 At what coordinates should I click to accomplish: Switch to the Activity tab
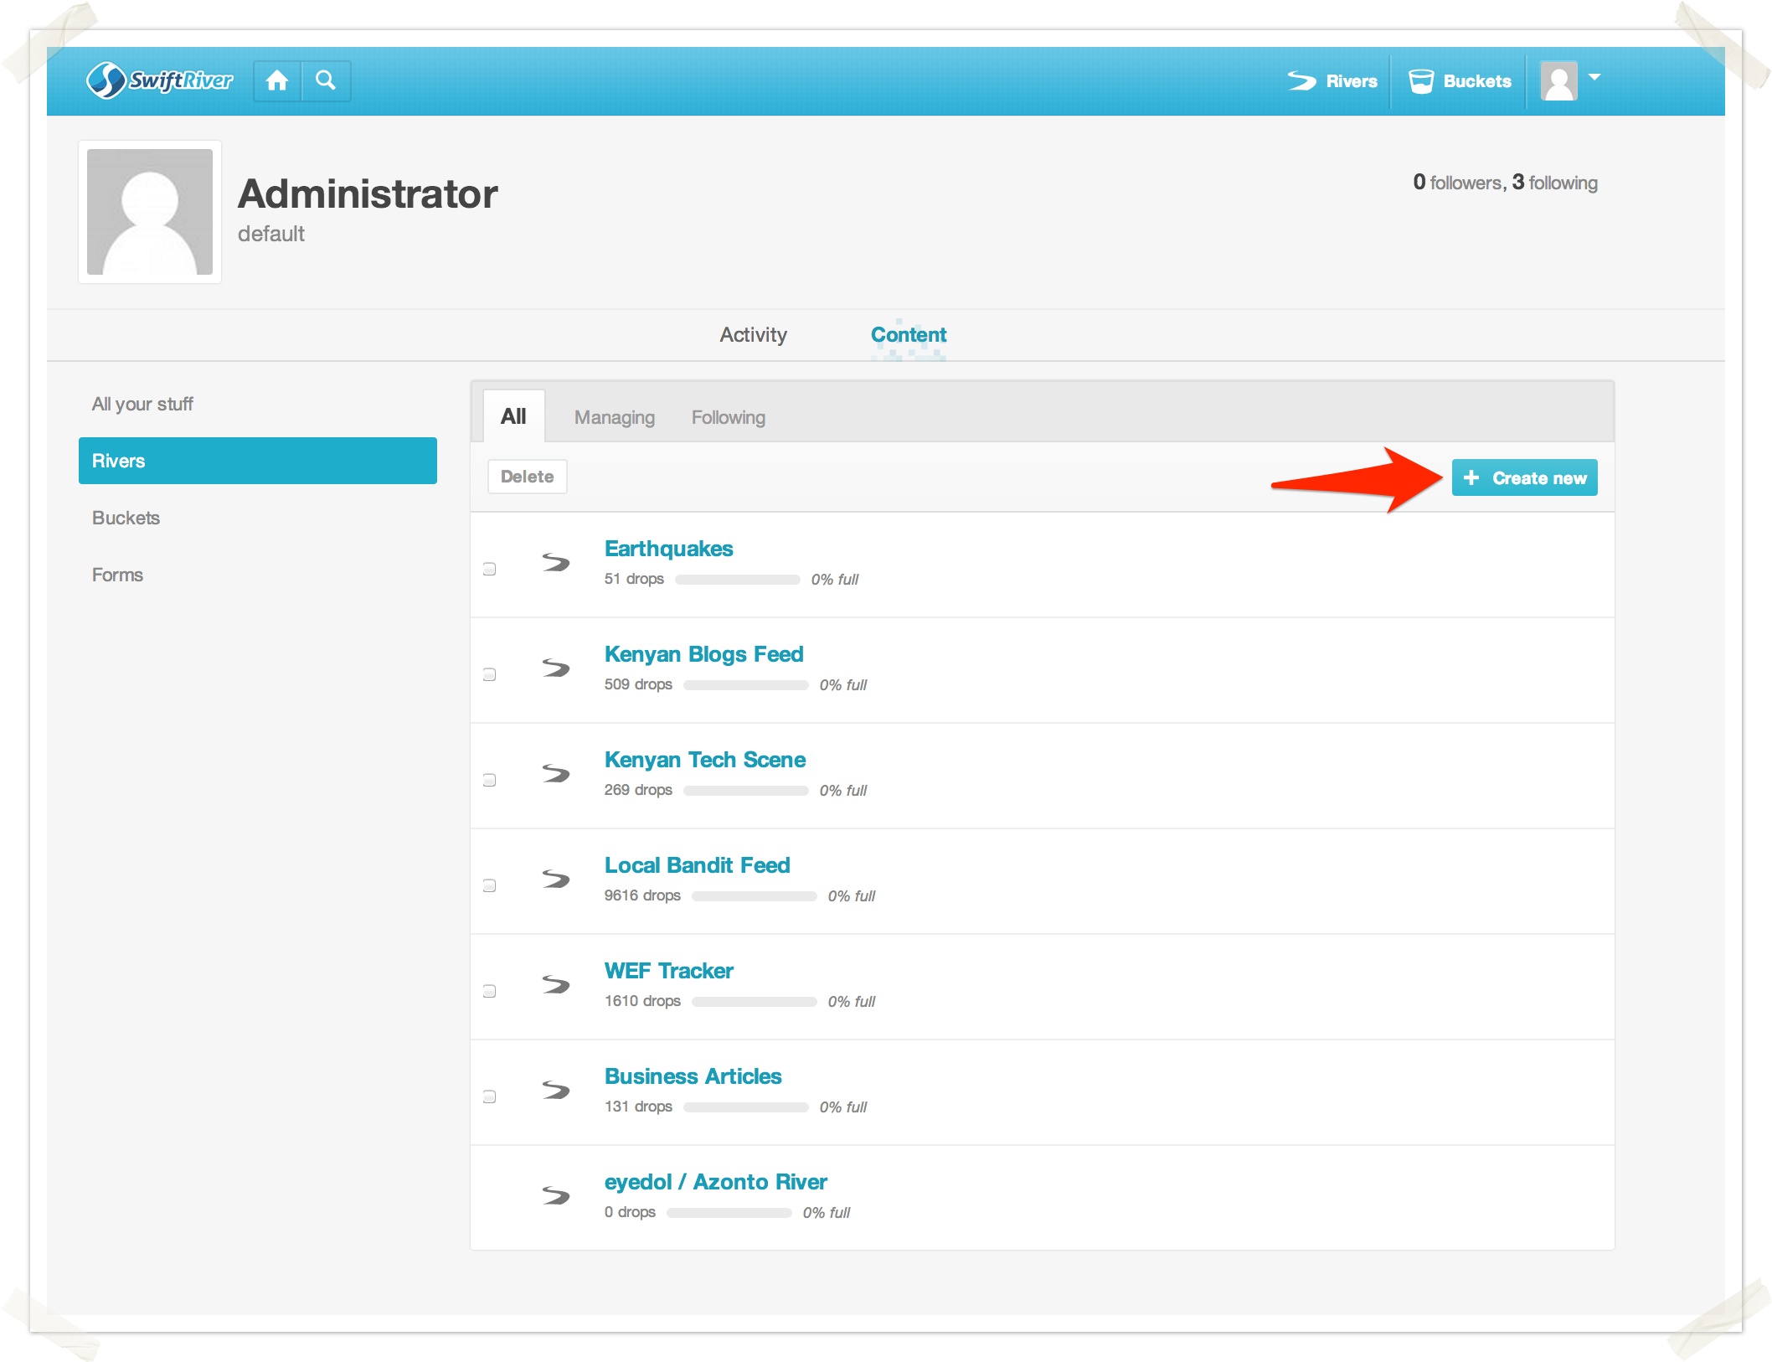pyautogui.click(x=753, y=335)
